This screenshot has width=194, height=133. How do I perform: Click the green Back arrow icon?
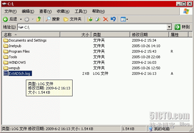pos(5,19)
